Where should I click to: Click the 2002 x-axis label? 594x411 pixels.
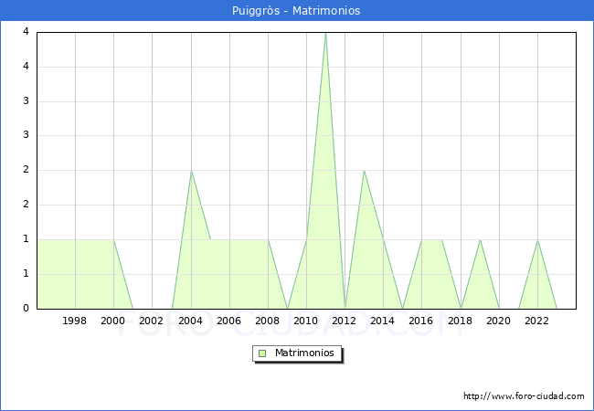[151, 321]
